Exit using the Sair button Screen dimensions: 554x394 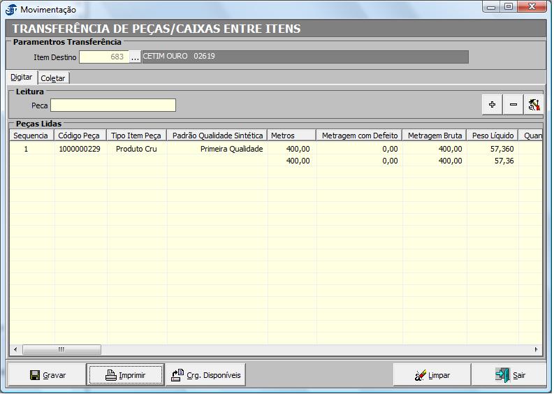tap(511, 375)
